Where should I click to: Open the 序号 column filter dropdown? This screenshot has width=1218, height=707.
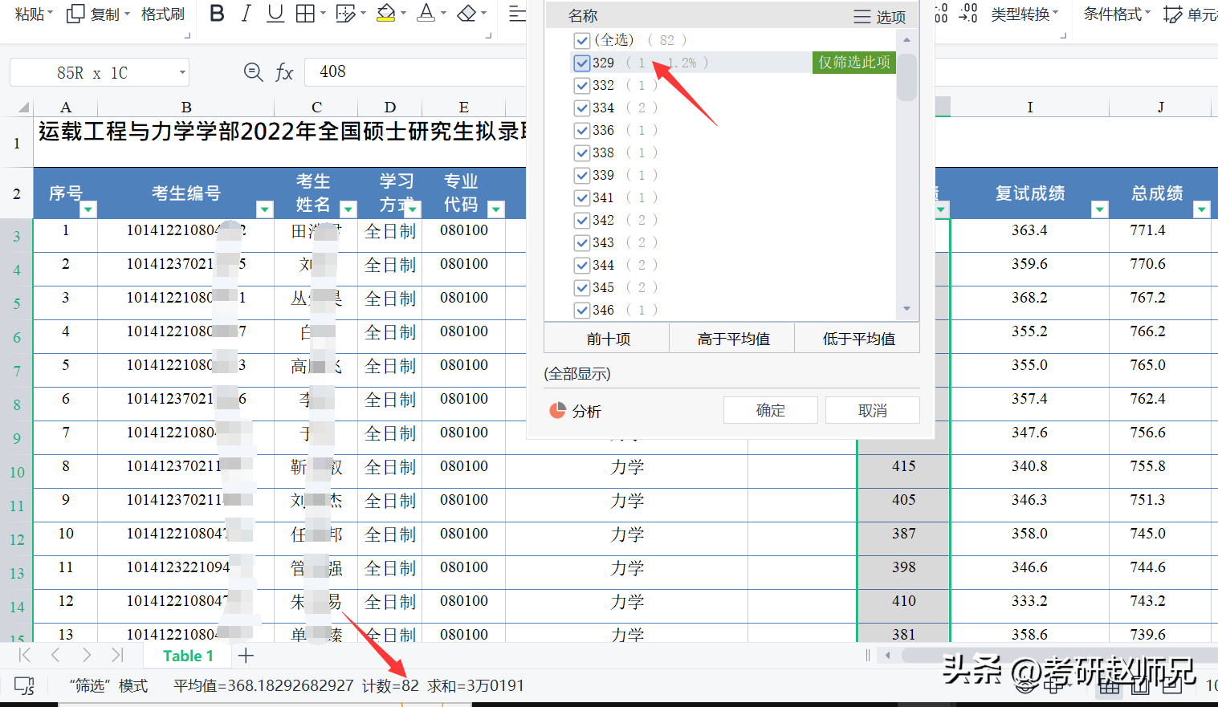[x=88, y=209]
